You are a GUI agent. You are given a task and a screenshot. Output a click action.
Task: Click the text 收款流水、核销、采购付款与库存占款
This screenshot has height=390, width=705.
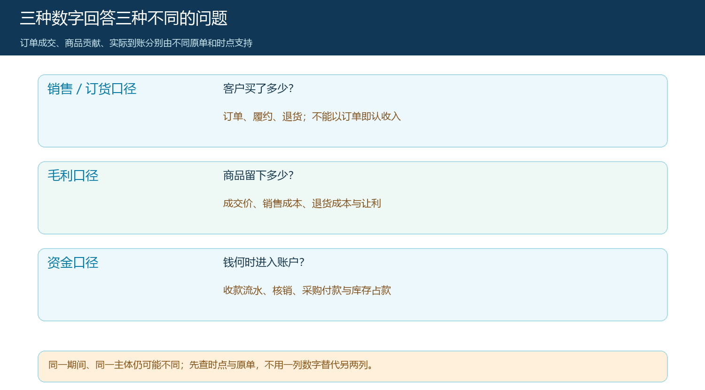pos(307,290)
